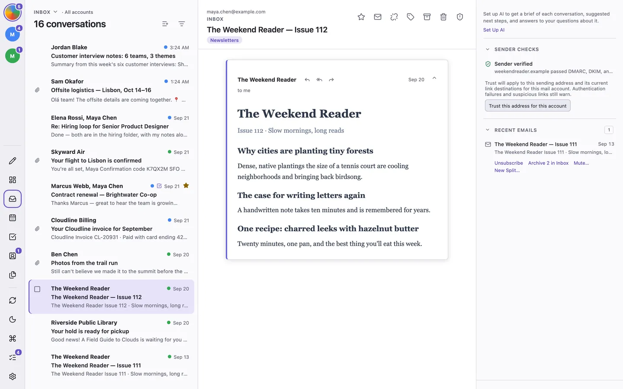Click the Newsletters label tag

click(x=225, y=40)
